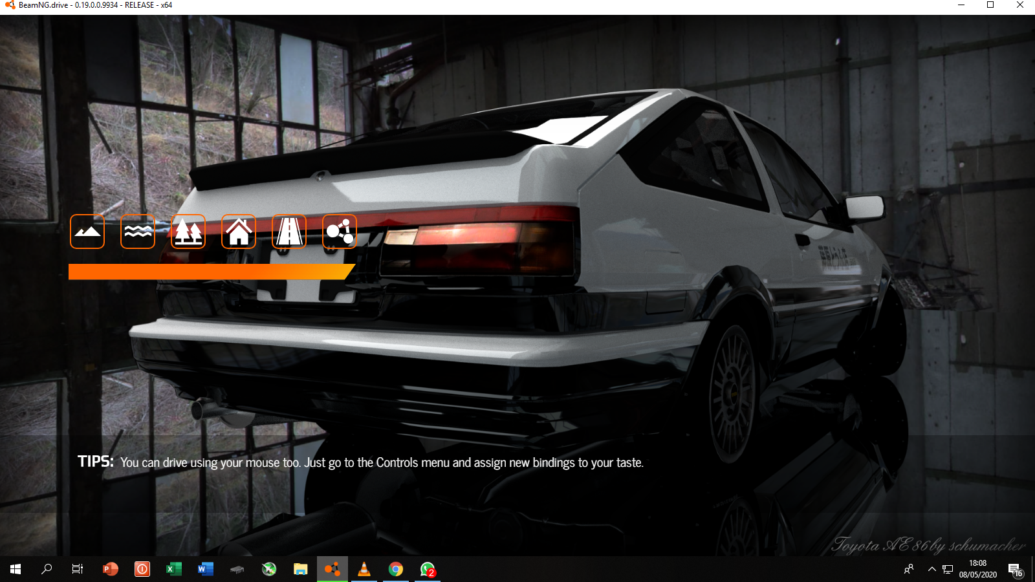Click the road loading icon
This screenshot has width=1035, height=582.
[289, 232]
